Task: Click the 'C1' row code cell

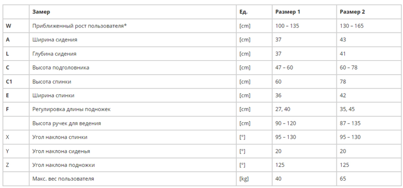Action: click(9, 81)
